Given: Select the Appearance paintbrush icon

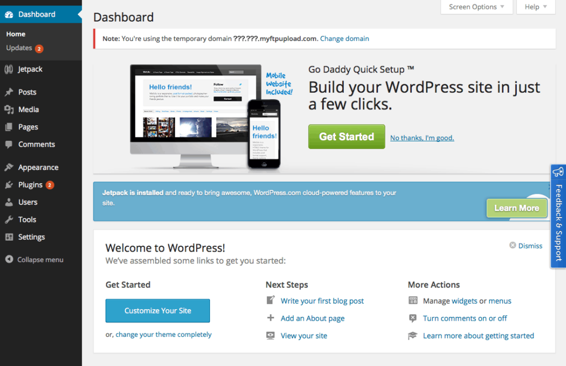Looking at the screenshot, I should (x=9, y=167).
